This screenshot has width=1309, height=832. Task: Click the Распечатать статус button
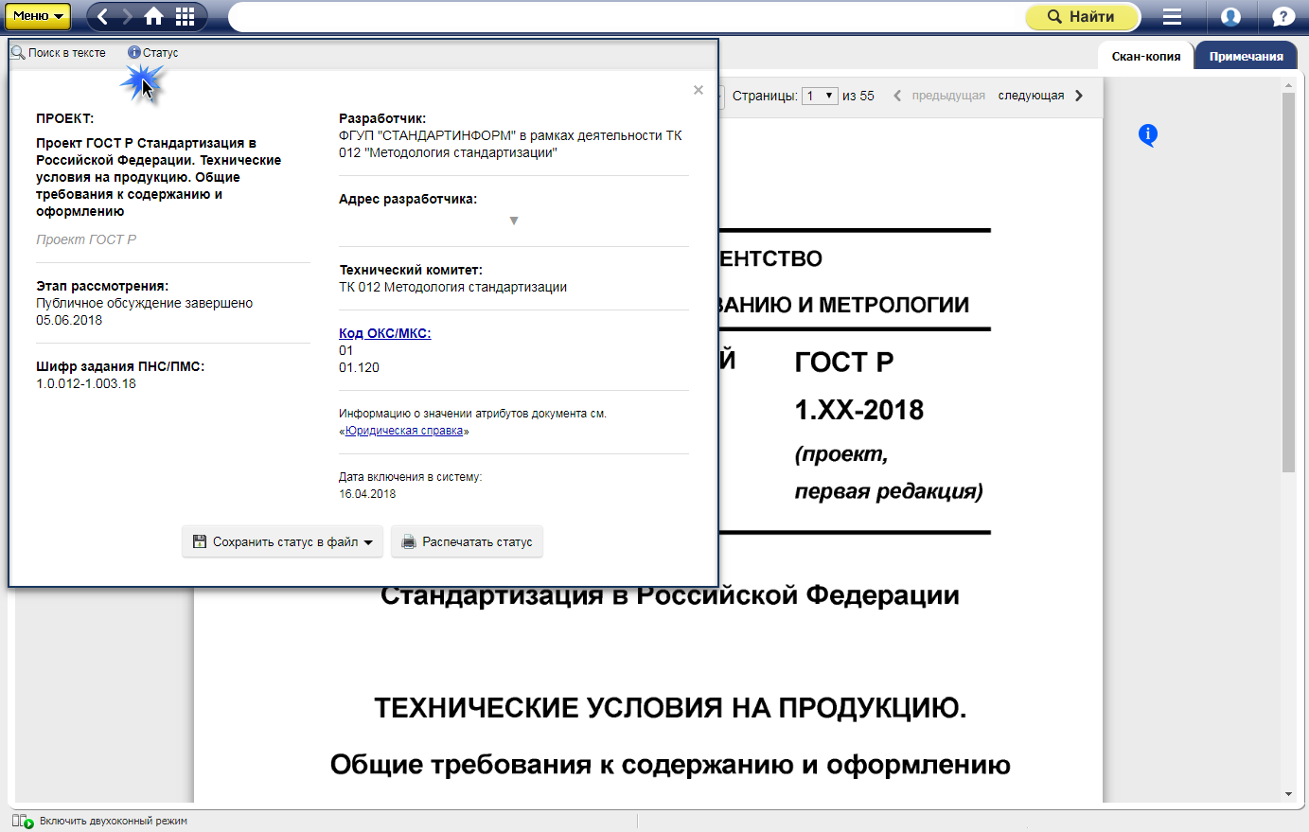tap(467, 542)
